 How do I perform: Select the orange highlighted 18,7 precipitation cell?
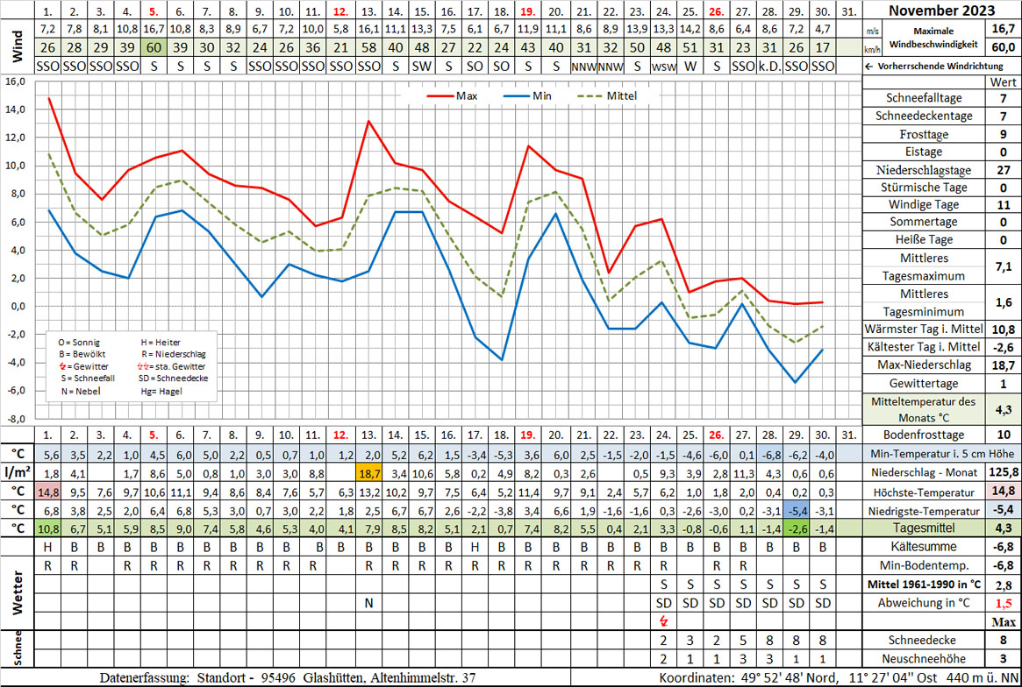click(369, 473)
